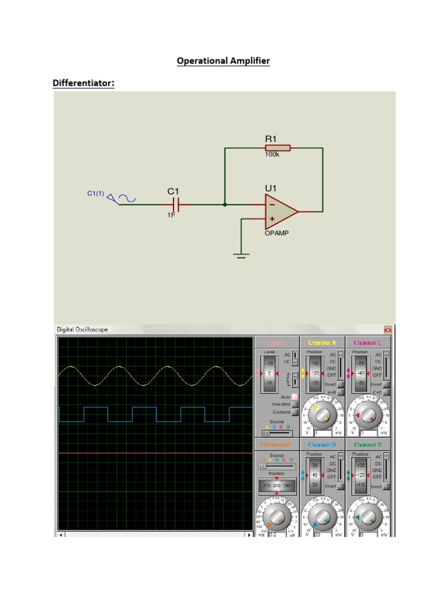The width and height of the screenshot is (447, 596).
Task: Toggle the Cursors button
Action: 295,412
